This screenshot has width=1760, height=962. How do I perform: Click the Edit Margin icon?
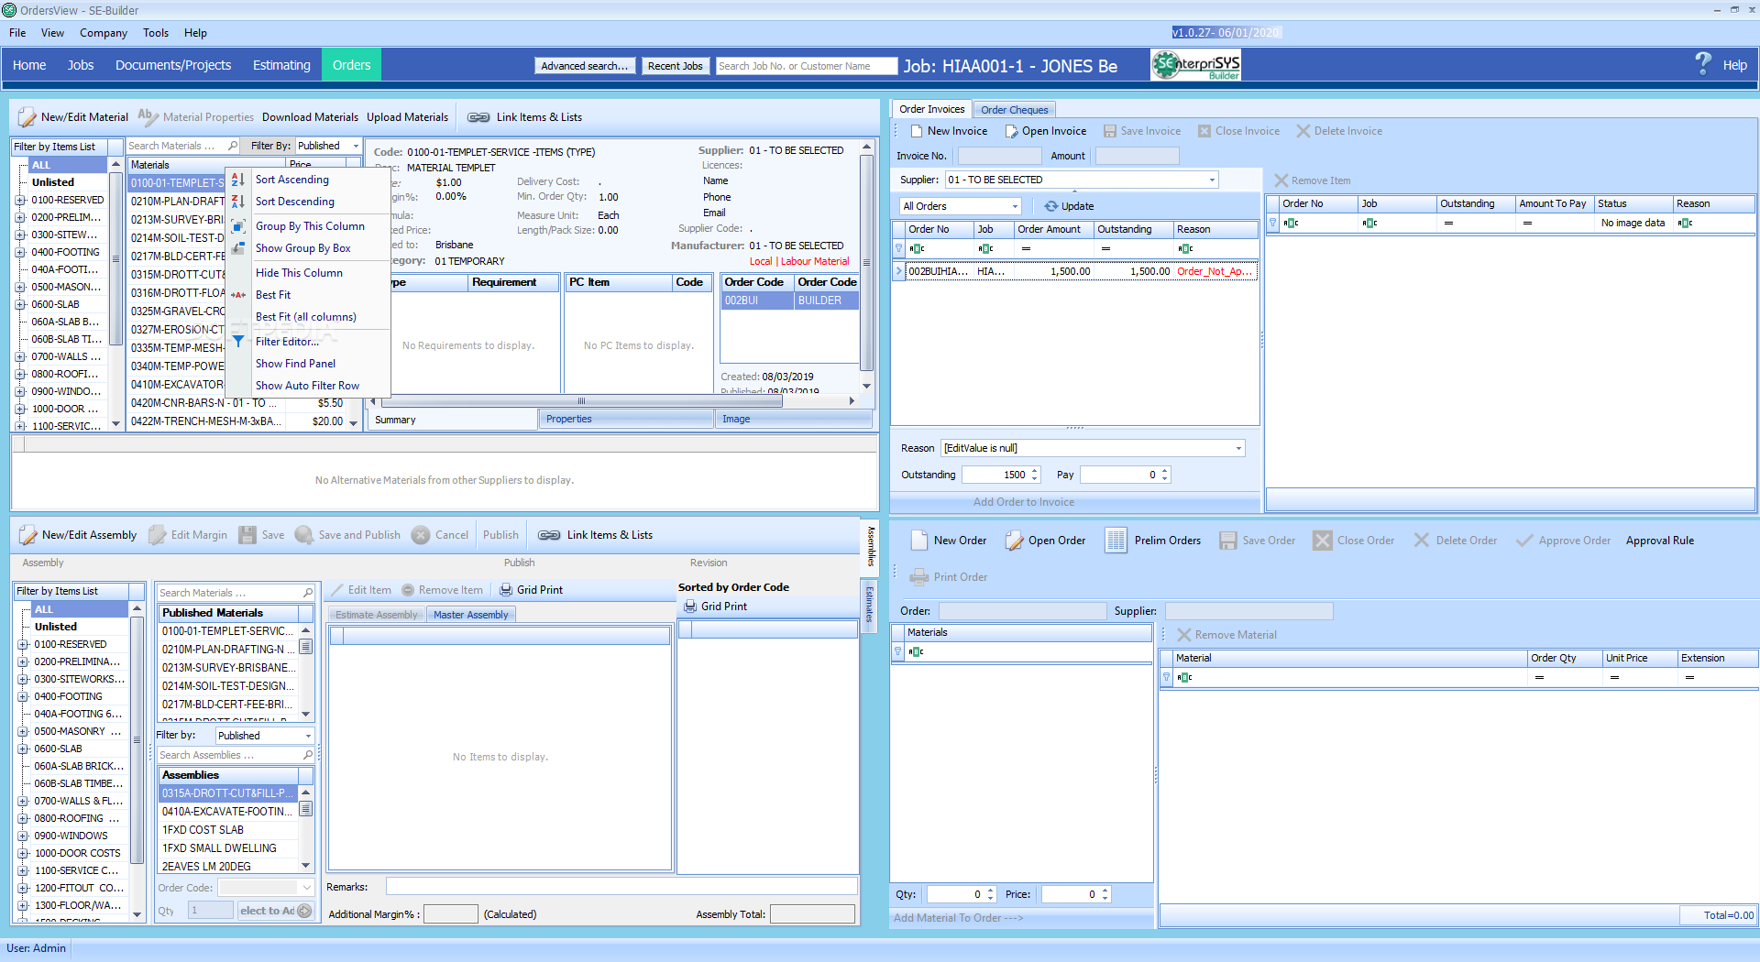158,535
